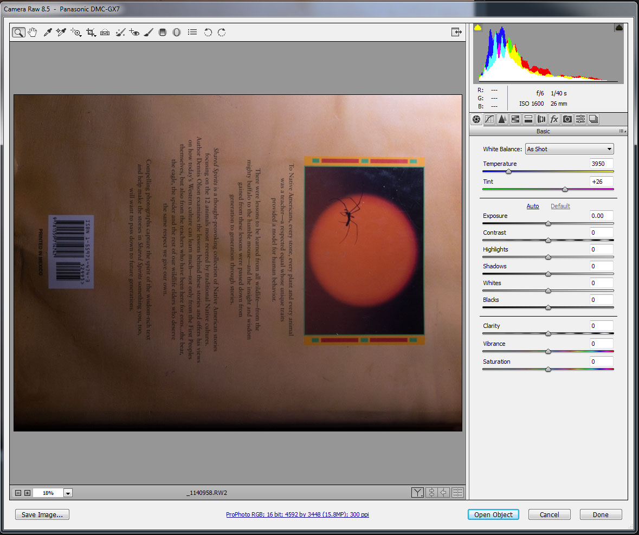Select the White Balance eyedropper tool
The height and width of the screenshot is (535, 639).
(48, 32)
